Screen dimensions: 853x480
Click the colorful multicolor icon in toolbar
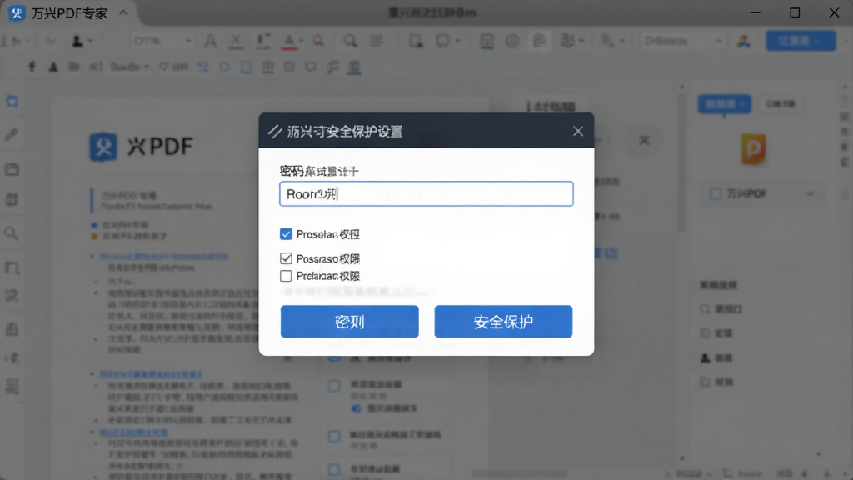coord(744,41)
